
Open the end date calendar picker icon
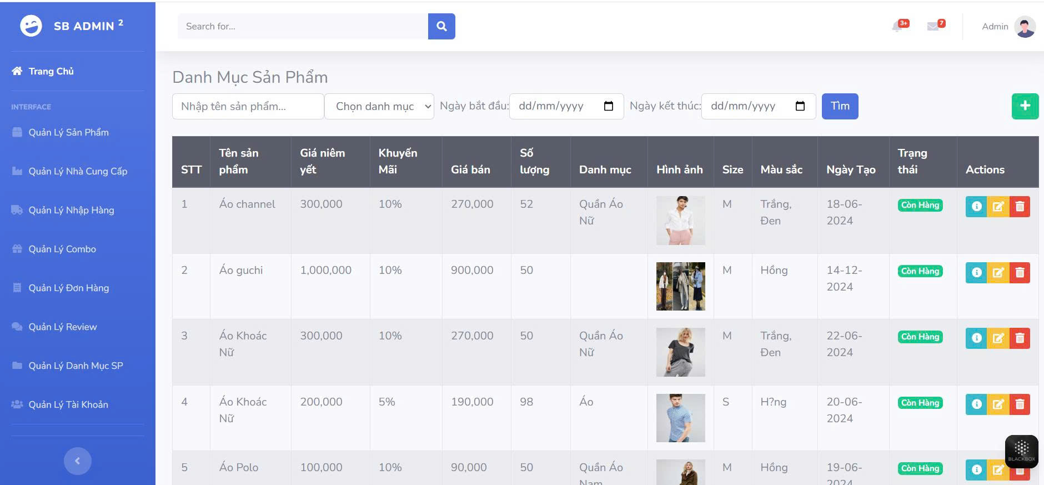[800, 106]
